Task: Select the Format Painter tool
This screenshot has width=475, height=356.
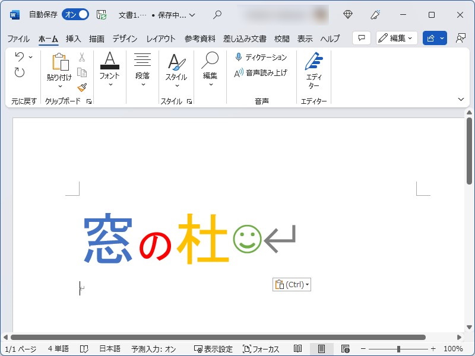Action: coord(82,87)
